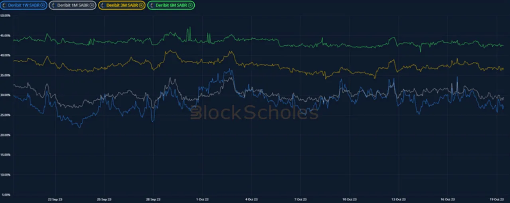
Task: Click the 1 Oct 23 date label
Action: point(202,199)
